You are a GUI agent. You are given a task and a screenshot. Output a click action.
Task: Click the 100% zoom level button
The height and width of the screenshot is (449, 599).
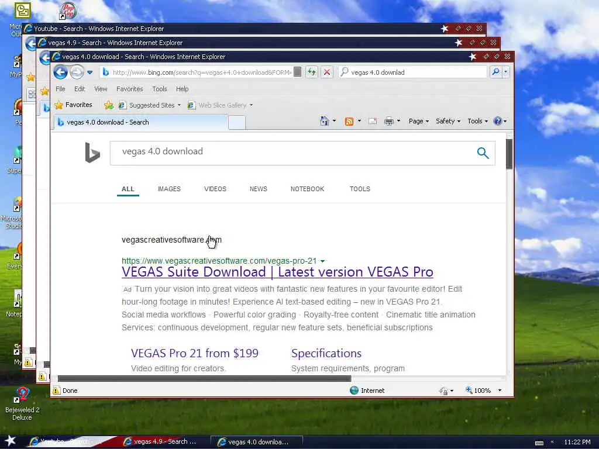(478, 390)
